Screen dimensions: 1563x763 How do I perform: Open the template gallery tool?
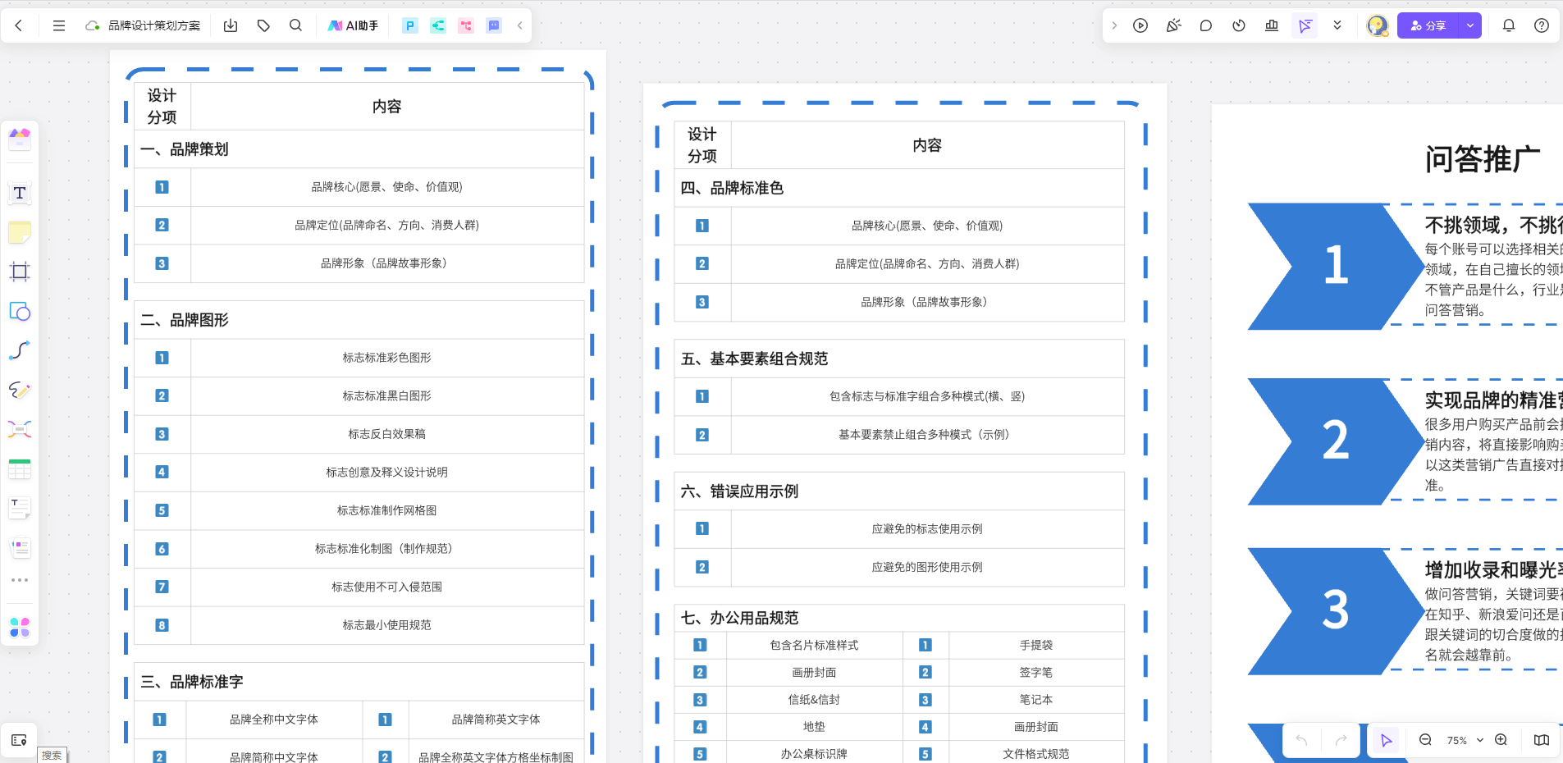(x=20, y=138)
